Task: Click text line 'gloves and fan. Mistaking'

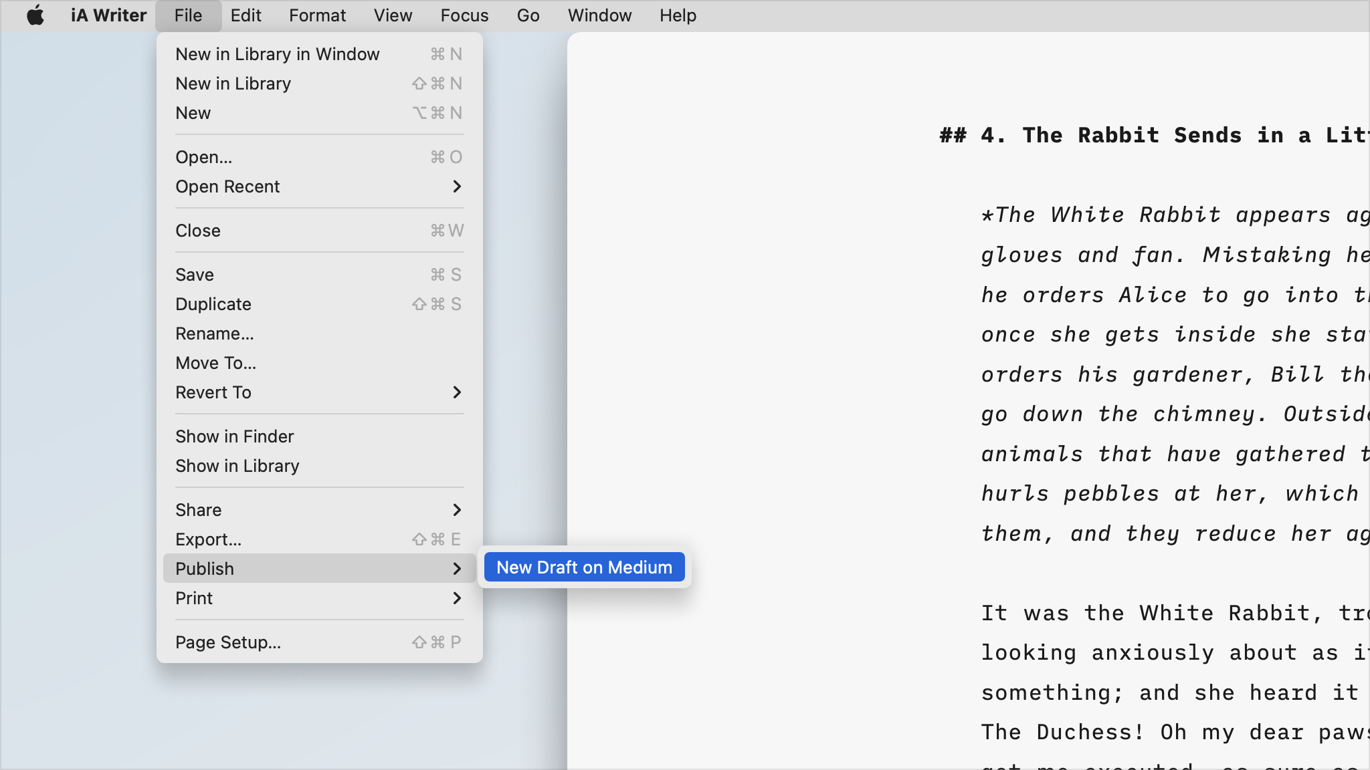Action: pos(1156,255)
